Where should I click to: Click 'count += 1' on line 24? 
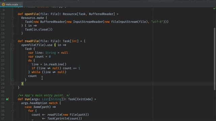[71, 68]
